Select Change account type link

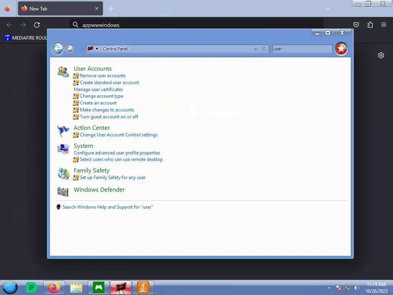(101, 96)
